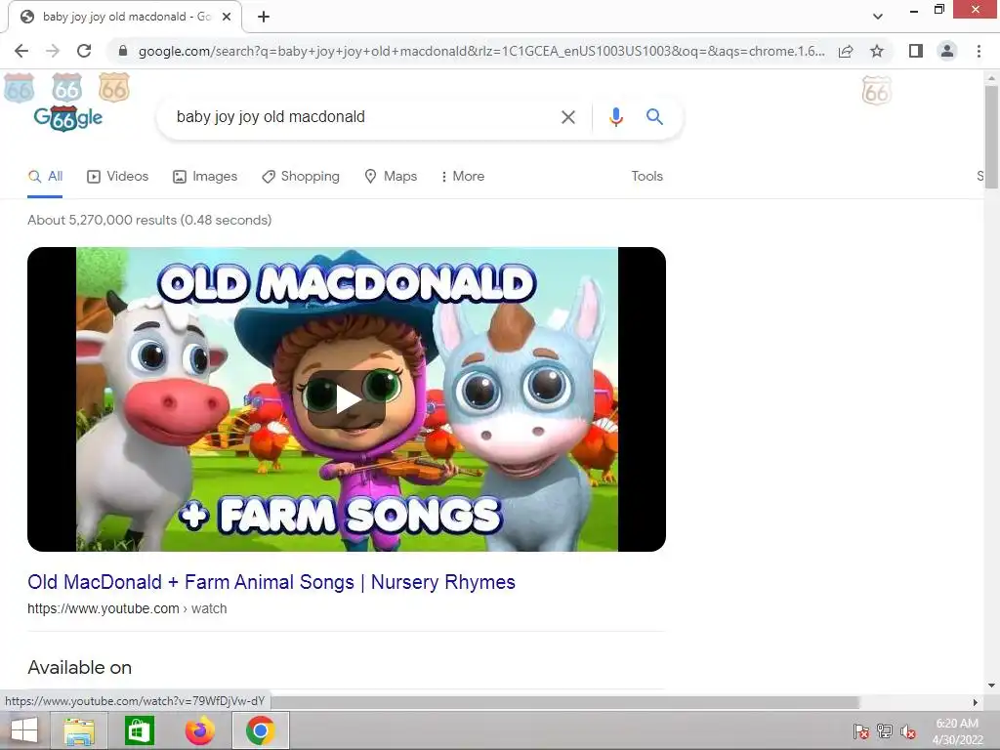Open the muted volume tray icon
The width and height of the screenshot is (1000, 750).
[x=909, y=731]
